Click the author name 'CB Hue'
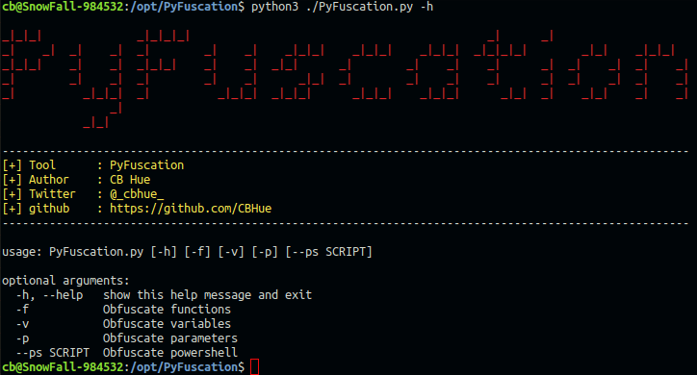Screen dimensions: 697x375 point(130,180)
